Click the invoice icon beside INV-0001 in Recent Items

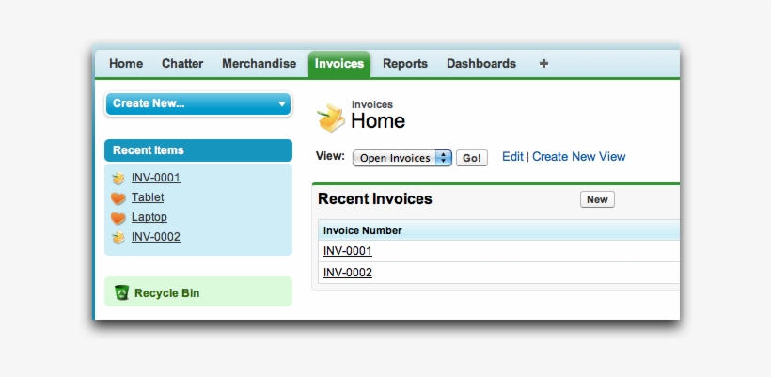(118, 178)
